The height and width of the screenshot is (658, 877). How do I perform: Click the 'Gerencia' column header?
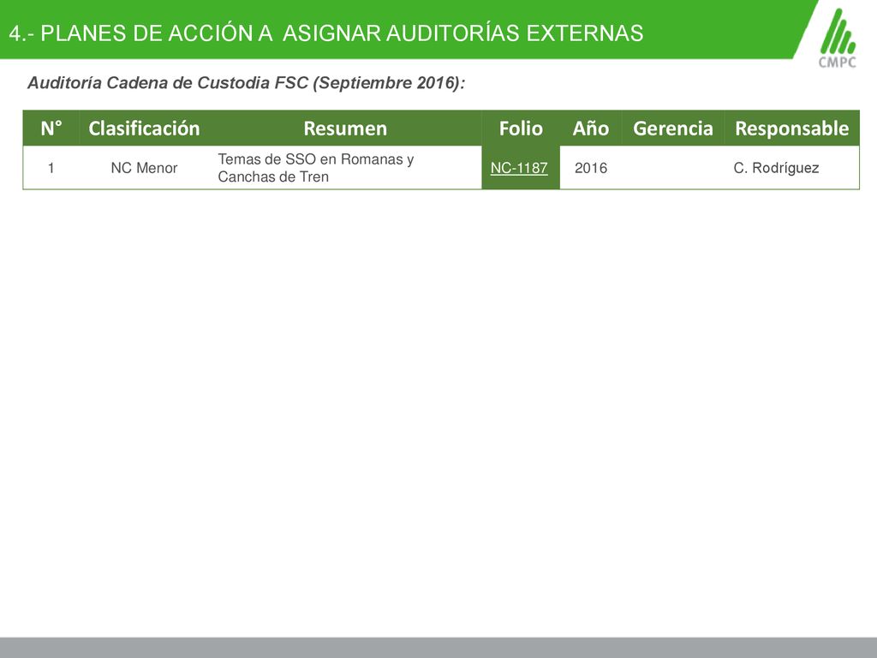pos(673,129)
